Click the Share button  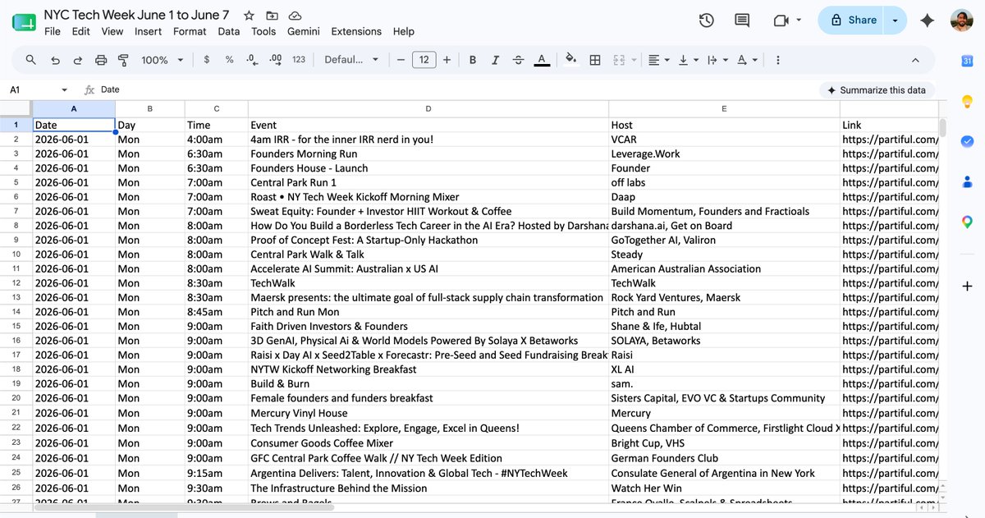click(852, 21)
